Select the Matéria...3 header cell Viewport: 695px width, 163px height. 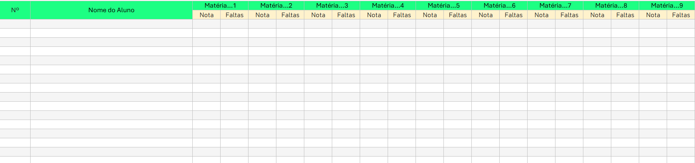point(332,5)
